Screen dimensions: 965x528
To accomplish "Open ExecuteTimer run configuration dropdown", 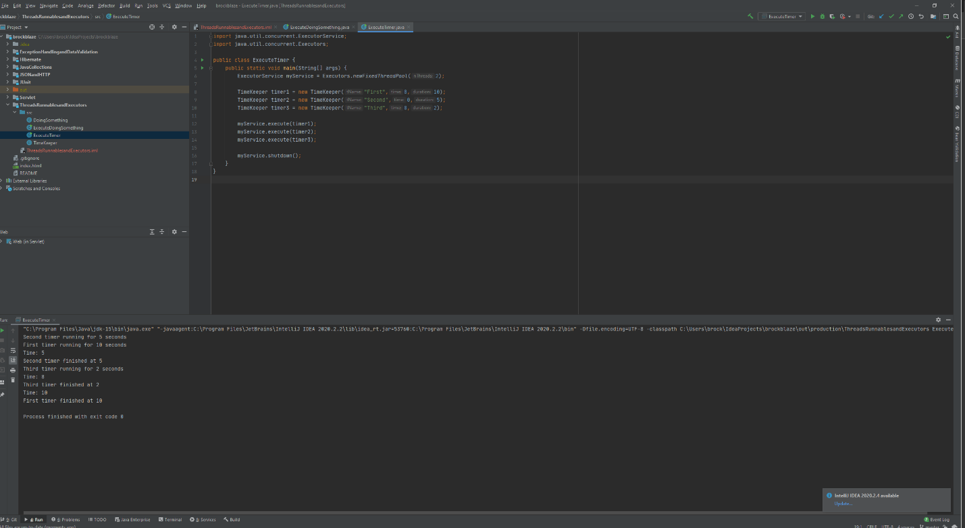I will point(781,16).
